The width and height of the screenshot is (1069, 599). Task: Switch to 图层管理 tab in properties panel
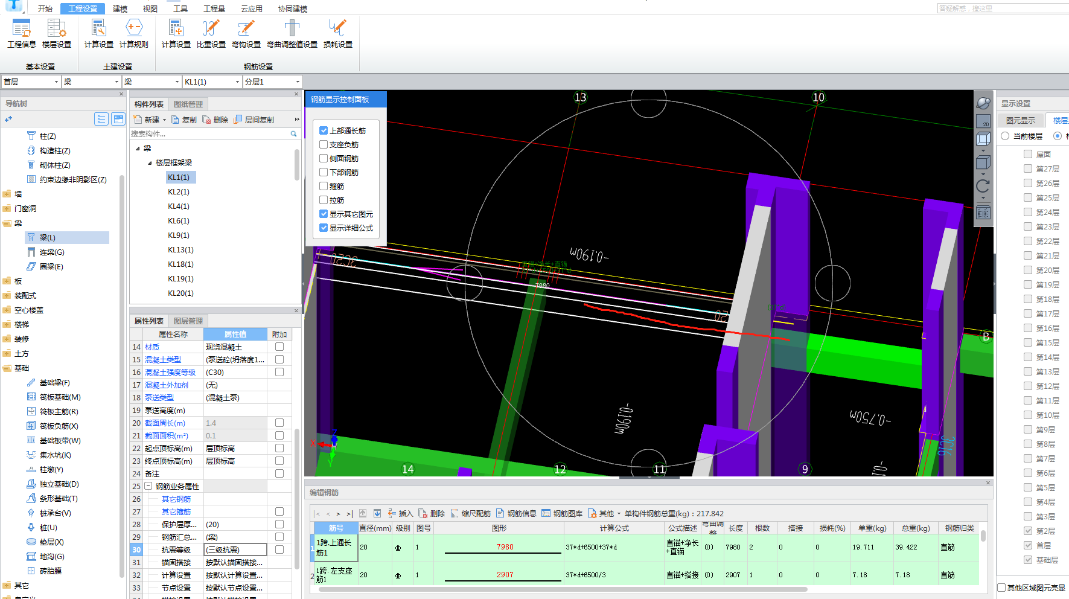pyautogui.click(x=188, y=321)
